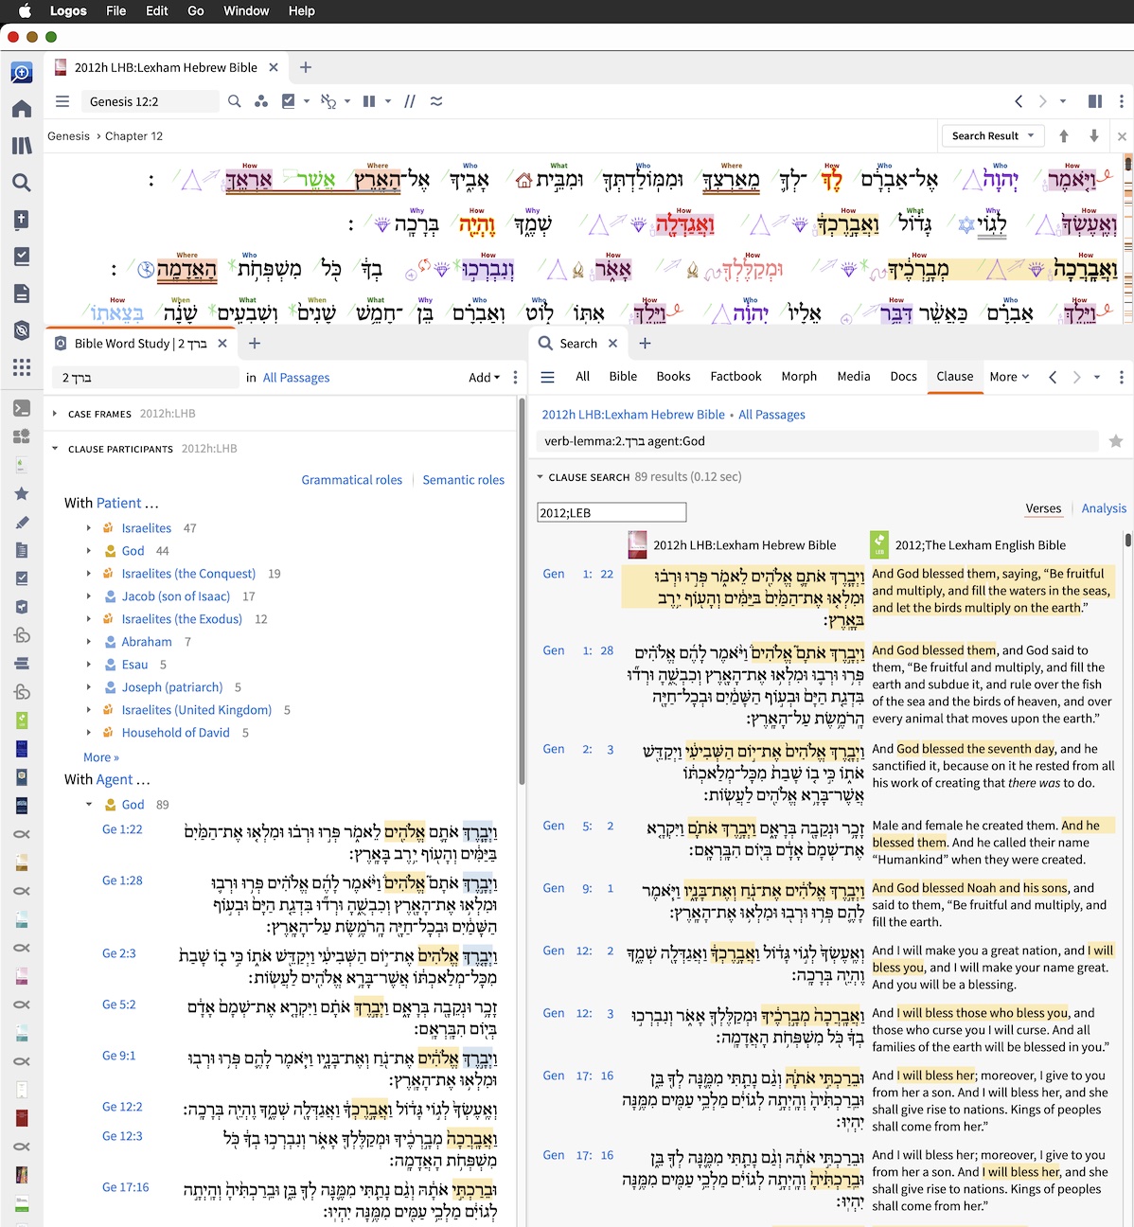Open the command terminal icon in sidebar

pyautogui.click(x=21, y=408)
